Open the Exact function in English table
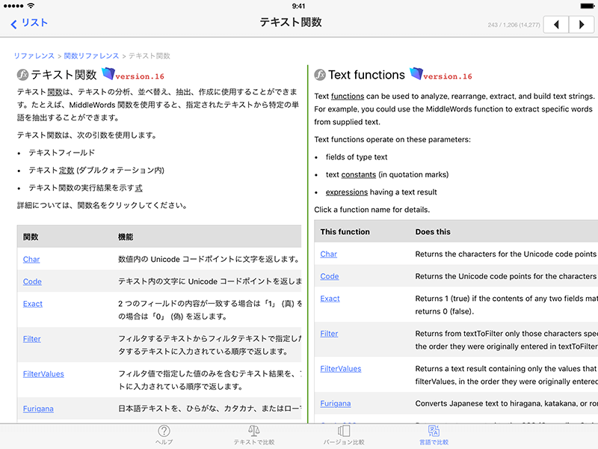Screen dimensions: 598x449 click(x=330, y=299)
